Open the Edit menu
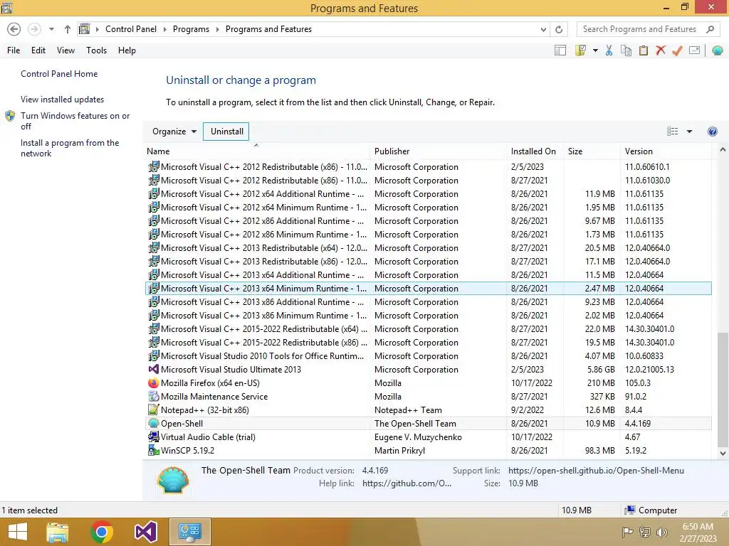729x546 pixels. (x=38, y=50)
